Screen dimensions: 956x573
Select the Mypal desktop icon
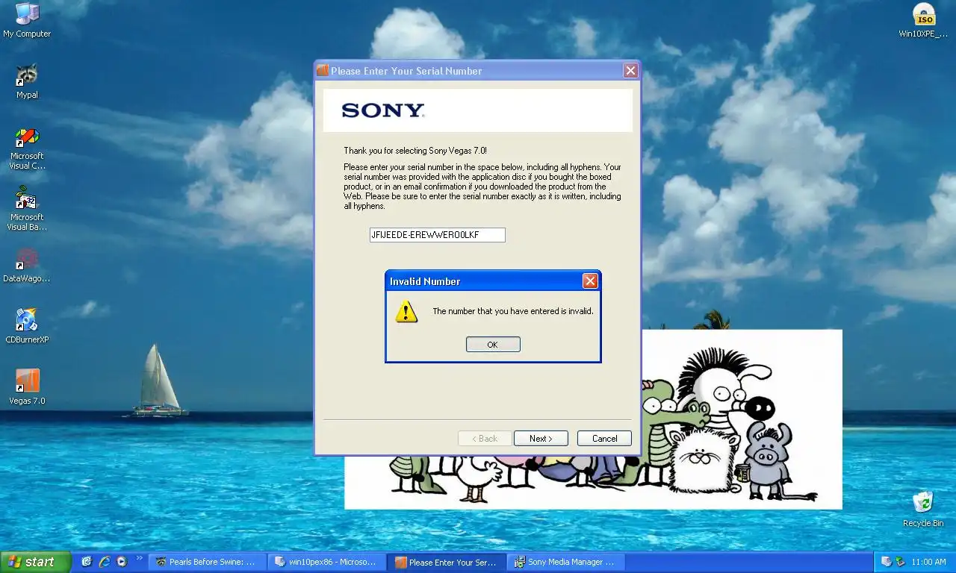click(x=27, y=81)
